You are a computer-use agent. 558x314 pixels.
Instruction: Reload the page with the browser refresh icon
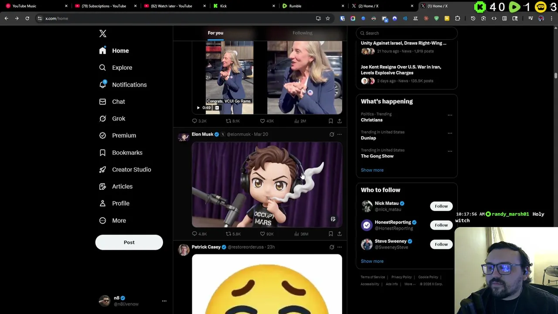(x=27, y=18)
